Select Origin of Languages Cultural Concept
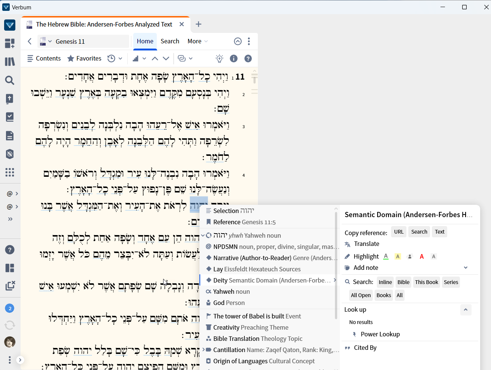Image resolution: width=491 pixels, height=370 pixels. [x=269, y=361]
